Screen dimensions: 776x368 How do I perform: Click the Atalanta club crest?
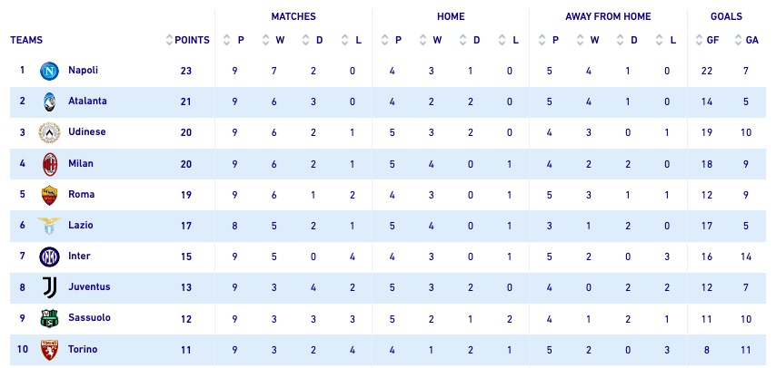pyautogui.click(x=49, y=102)
